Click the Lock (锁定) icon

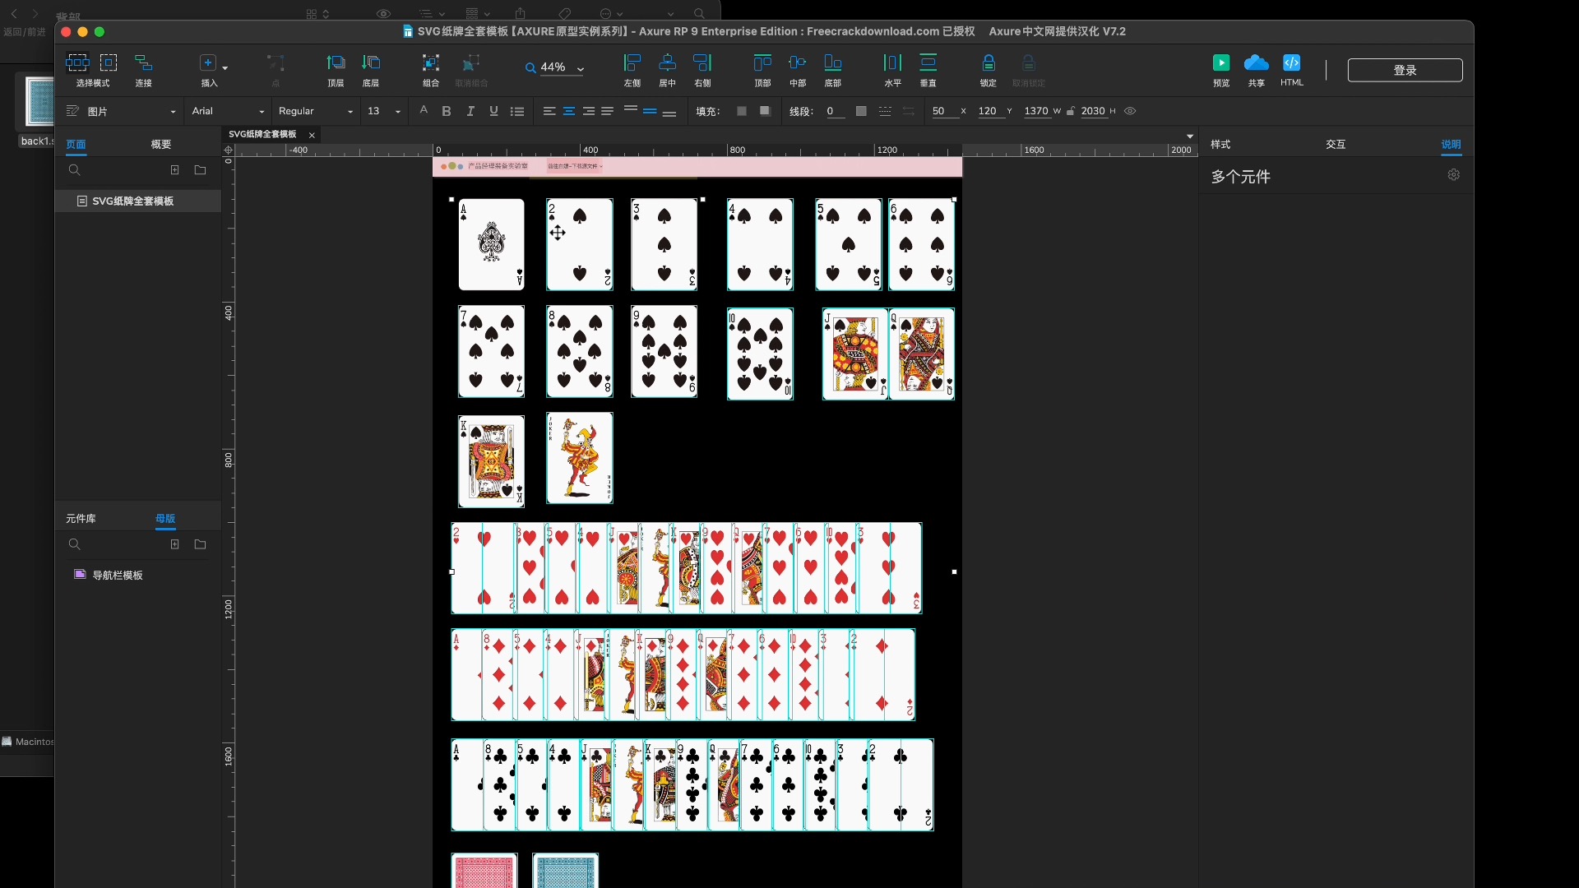(x=989, y=63)
